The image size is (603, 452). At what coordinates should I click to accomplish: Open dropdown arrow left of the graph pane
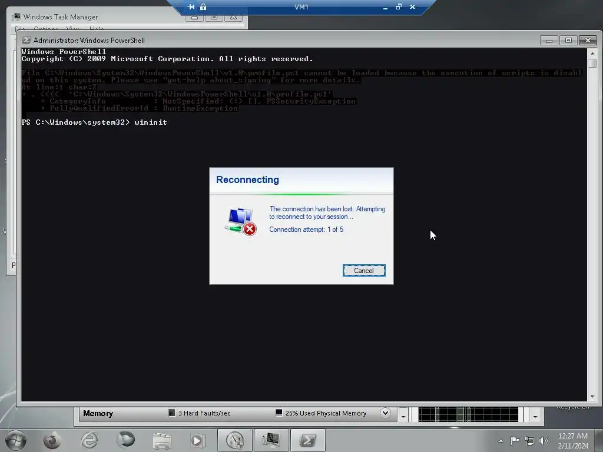[403, 416]
